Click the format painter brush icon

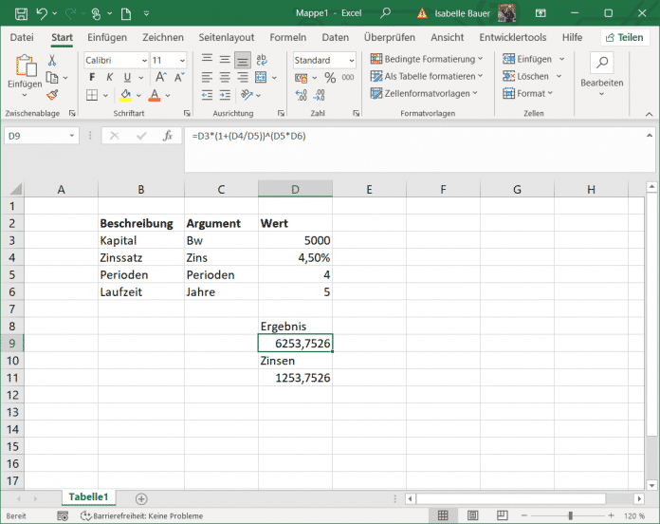click(x=52, y=95)
